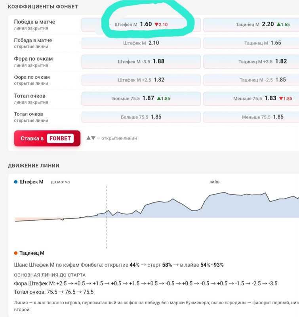Click the Штефек М chart legend label
The height and width of the screenshot is (317, 299).
tap(31, 182)
